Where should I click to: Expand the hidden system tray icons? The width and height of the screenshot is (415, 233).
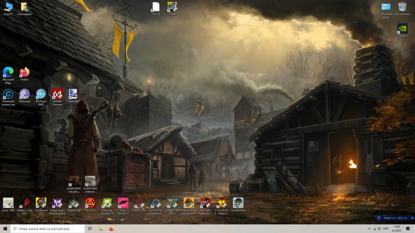pos(369,229)
